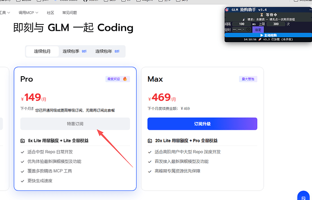Image resolution: width=312 pixels, height=200 pixels.
Task: Click the Pro plan title
Action: (x=27, y=79)
